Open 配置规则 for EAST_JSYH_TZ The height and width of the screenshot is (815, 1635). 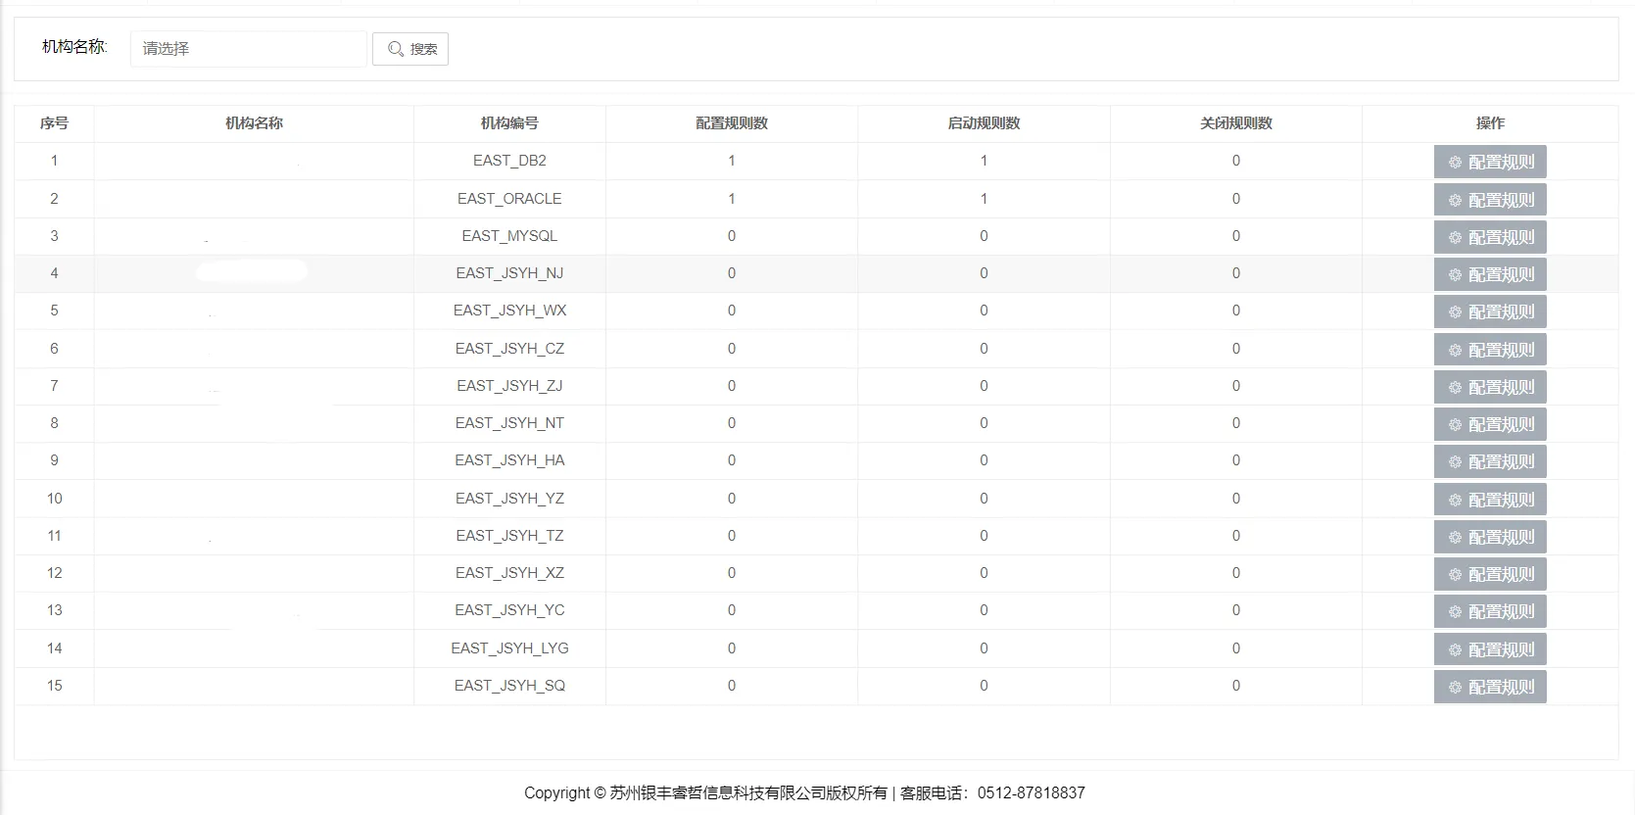point(1489,538)
